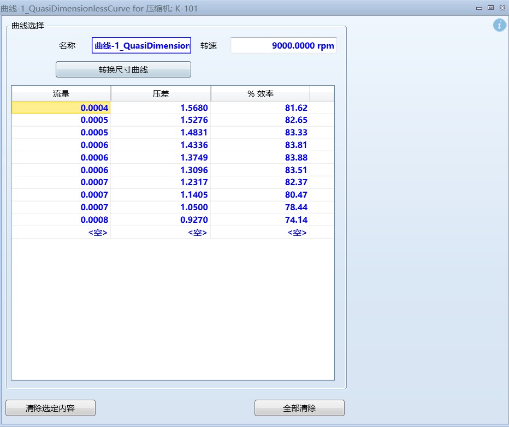509x427 pixels.
Task: Click the 流量 column header
Action: [x=61, y=94]
